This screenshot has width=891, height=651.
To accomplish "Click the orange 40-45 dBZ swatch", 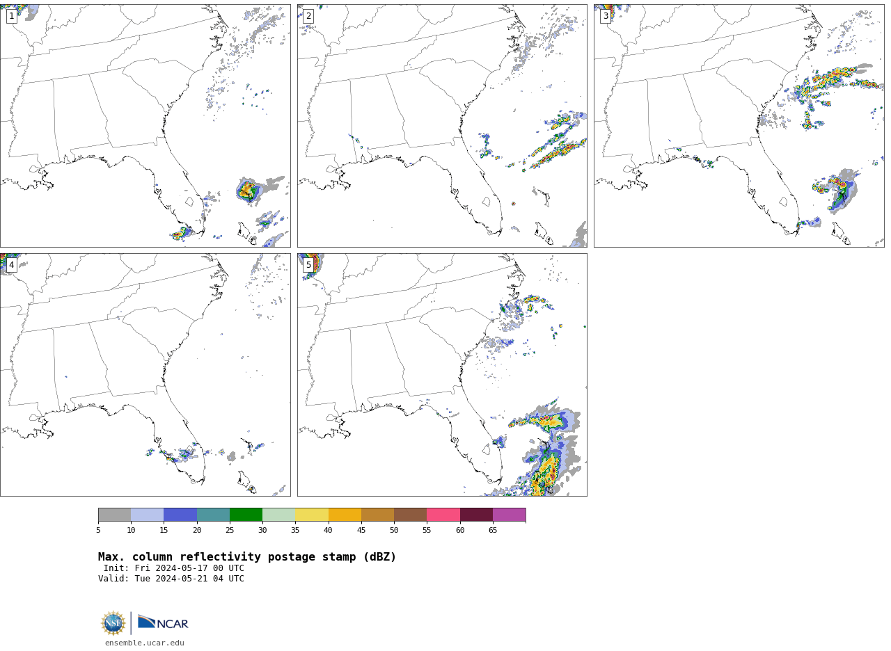I will click(x=345, y=515).
